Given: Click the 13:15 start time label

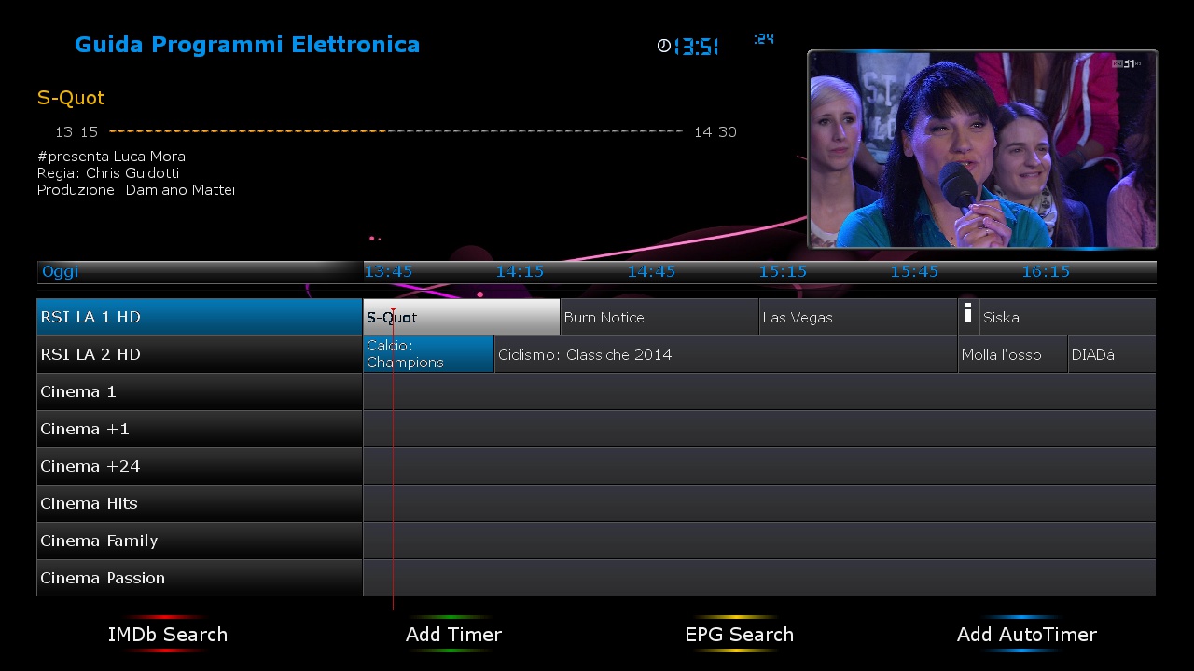Looking at the screenshot, I should click(76, 132).
